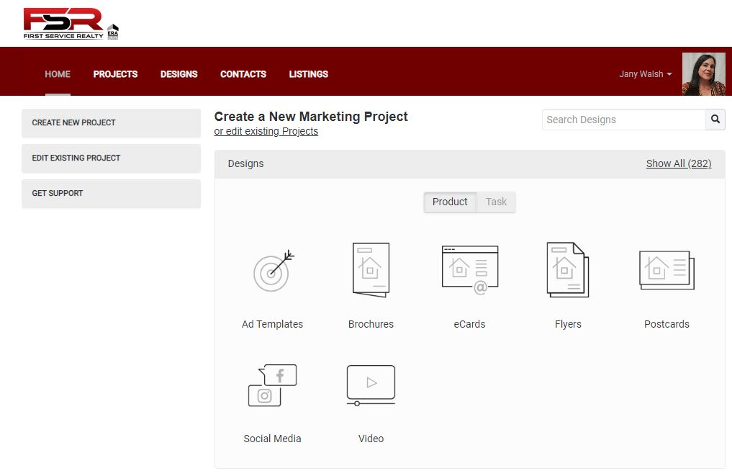Open the Flyers design icon
Viewport: 732px width, 476px height.
click(x=568, y=269)
